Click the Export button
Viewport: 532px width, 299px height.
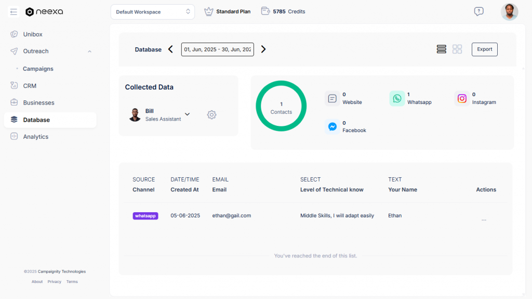pos(484,49)
